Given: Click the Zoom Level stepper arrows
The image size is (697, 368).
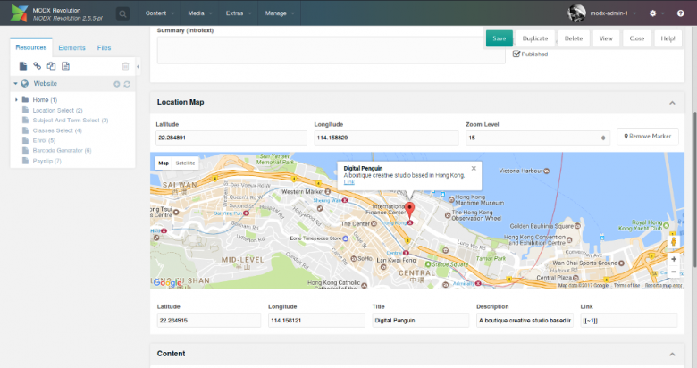Looking at the screenshot, I should 603,138.
